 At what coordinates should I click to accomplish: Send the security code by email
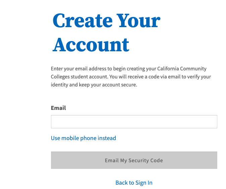[134, 160]
